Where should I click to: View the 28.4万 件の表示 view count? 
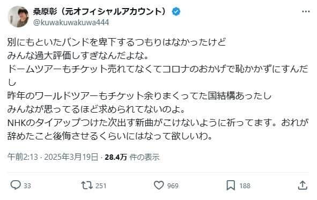(x=132, y=157)
